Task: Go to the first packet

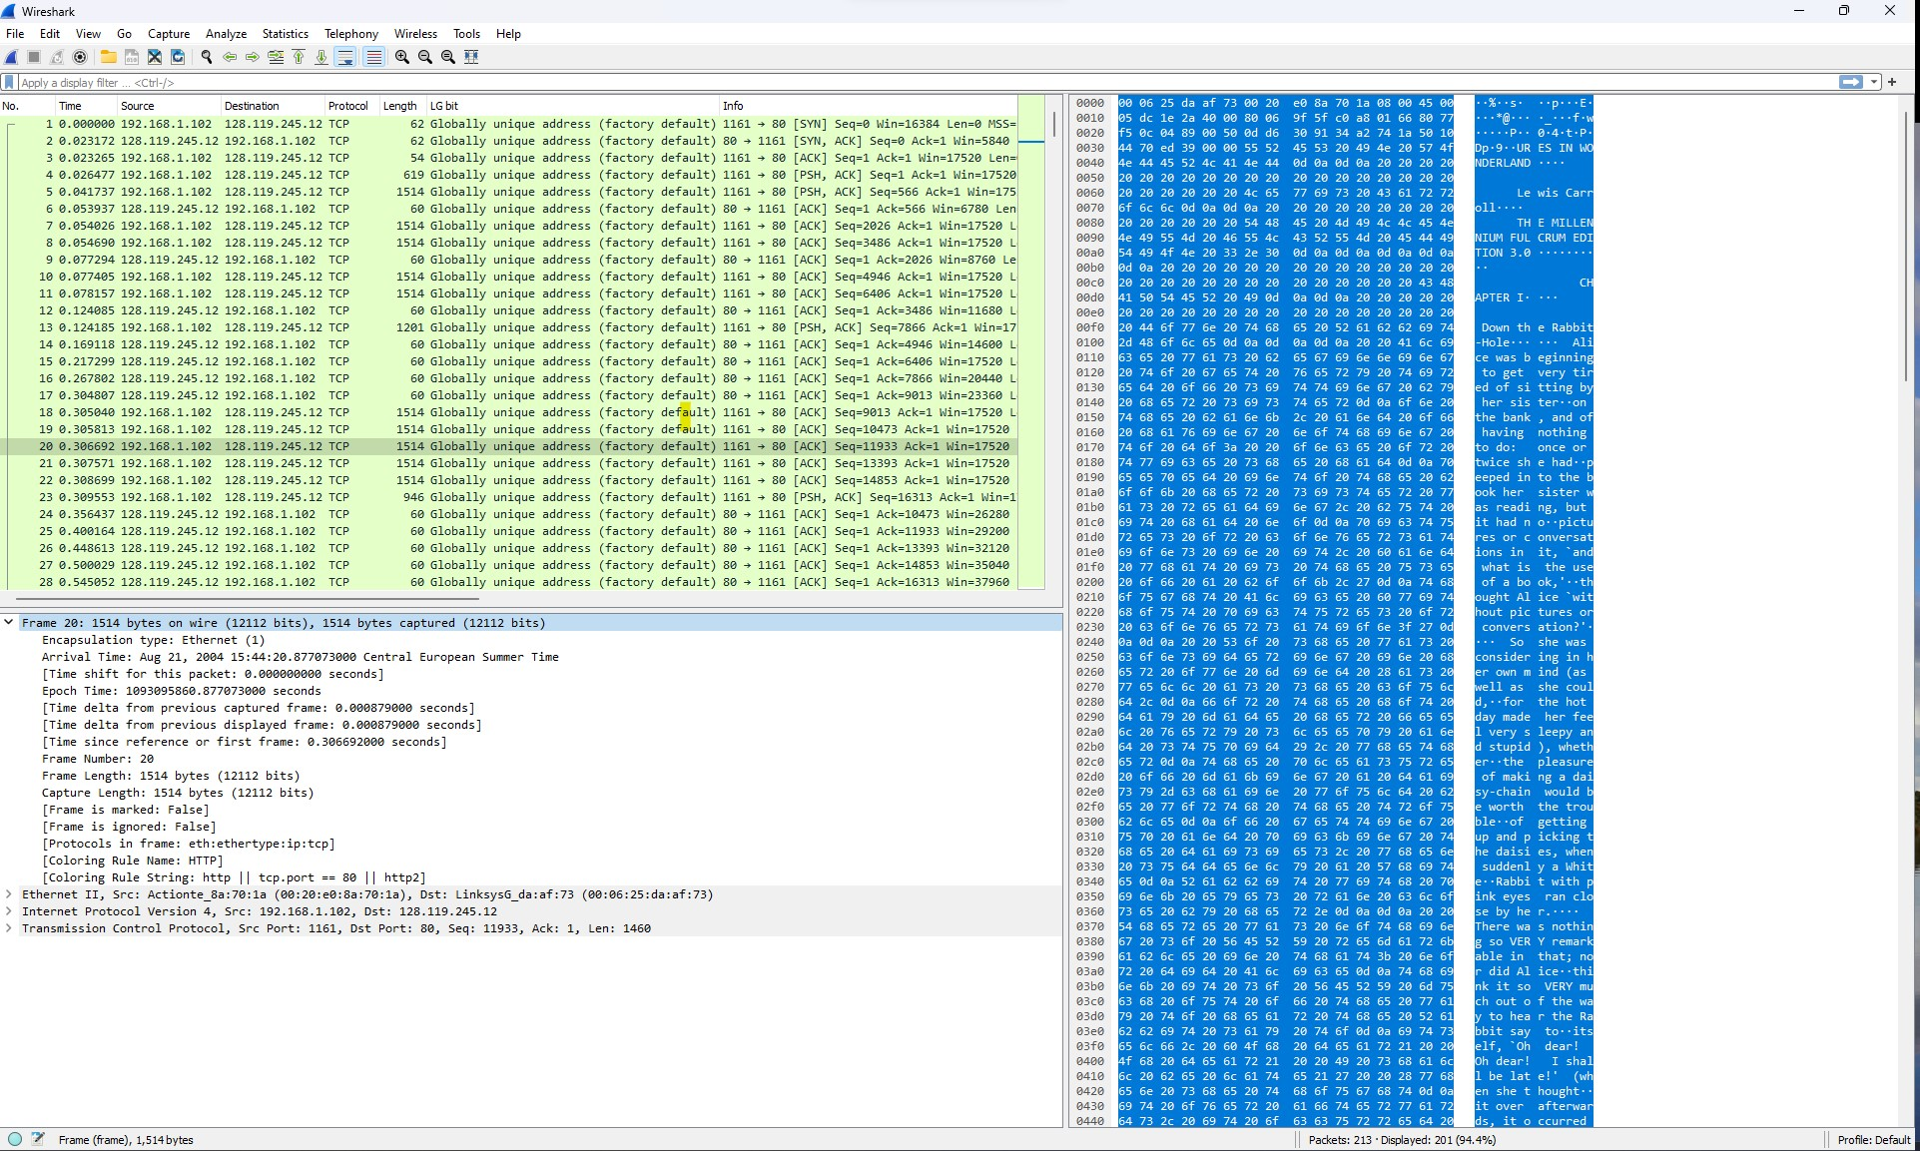Action: pos(299,57)
